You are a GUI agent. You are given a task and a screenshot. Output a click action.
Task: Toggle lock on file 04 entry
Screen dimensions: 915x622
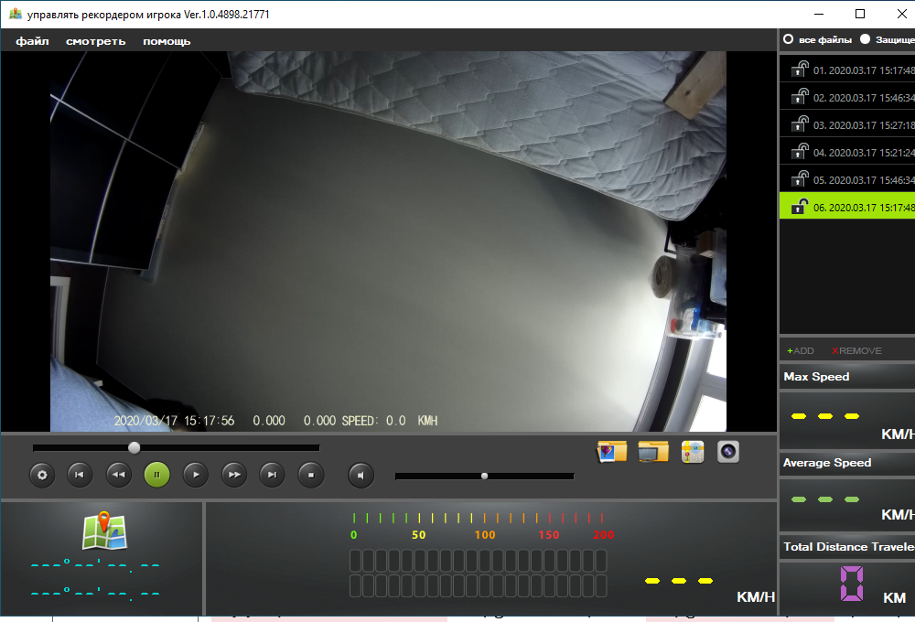(800, 152)
